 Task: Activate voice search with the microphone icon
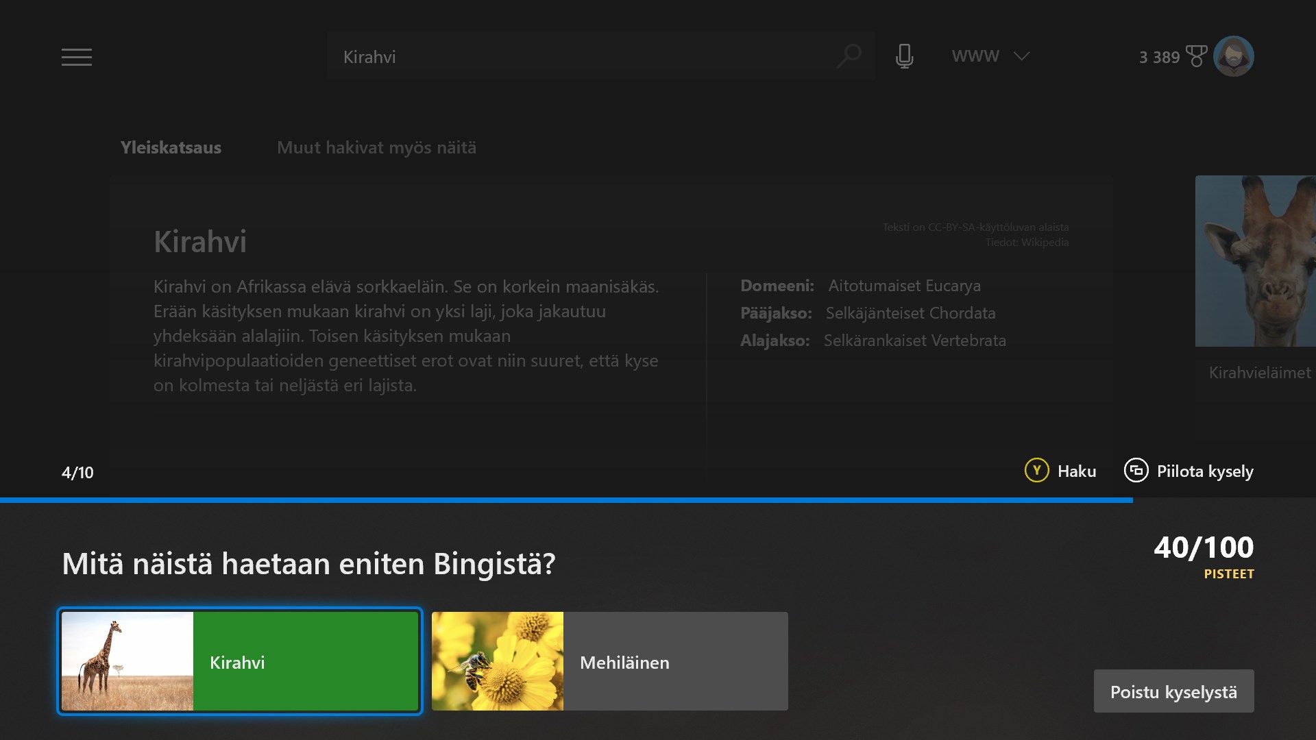click(x=904, y=56)
